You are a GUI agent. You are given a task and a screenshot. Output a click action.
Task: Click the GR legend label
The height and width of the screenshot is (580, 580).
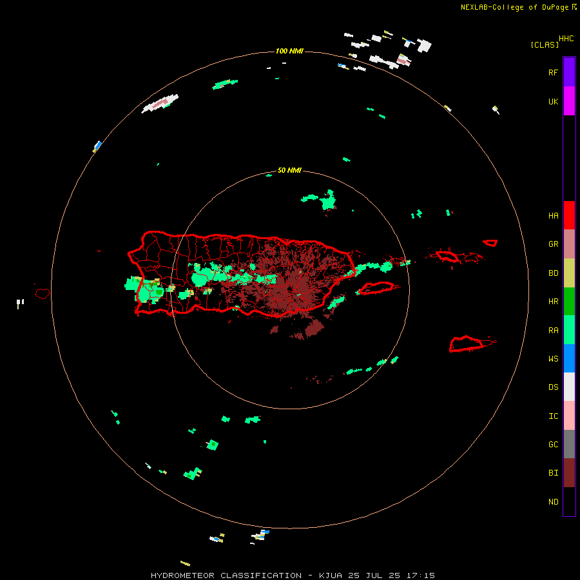553,244
